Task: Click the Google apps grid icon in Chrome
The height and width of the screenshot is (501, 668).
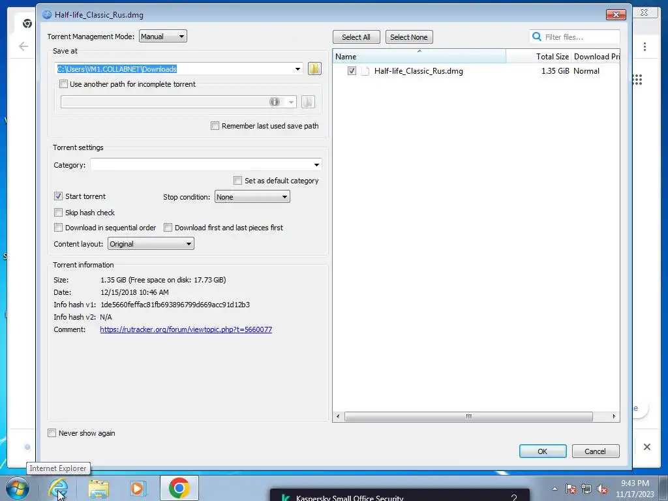Action: pyautogui.click(x=638, y=80)
